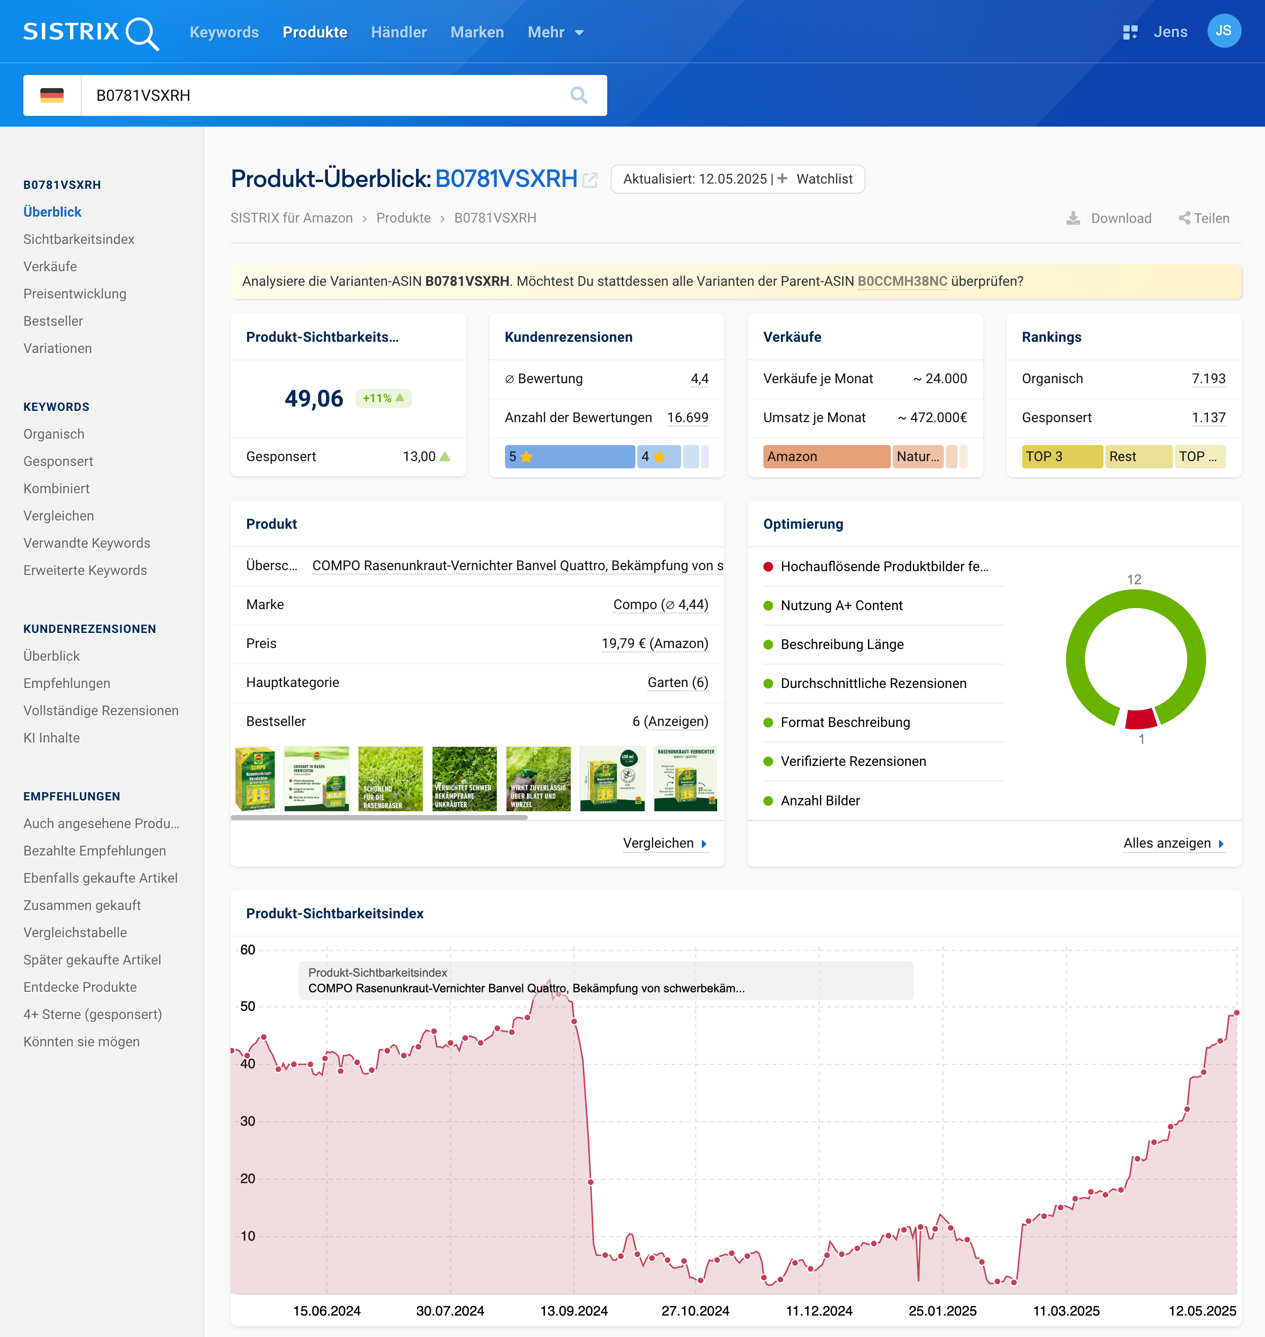Viewport: 1265px width, 1337px height.
Task: Click the search magnifier icon in search bar
Action: (x=578, y=95)
